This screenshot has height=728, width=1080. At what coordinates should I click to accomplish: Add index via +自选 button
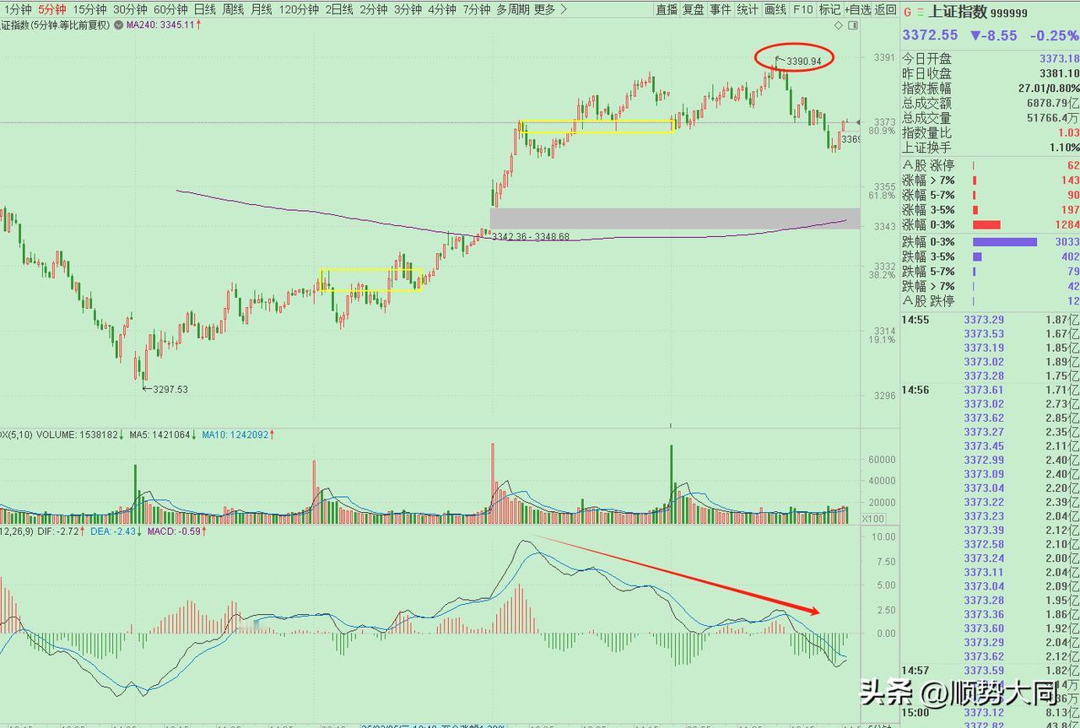[x=857, y=9]
